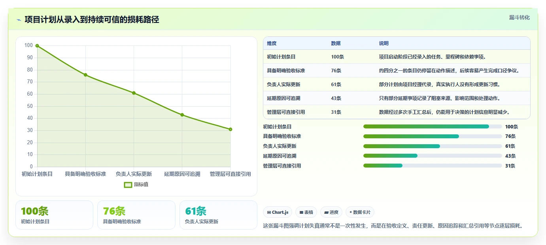The width and height of the screenshot is (546, 245).
Task: Click the 初始计划条目 x-axis label
Action: coord(37,174)
